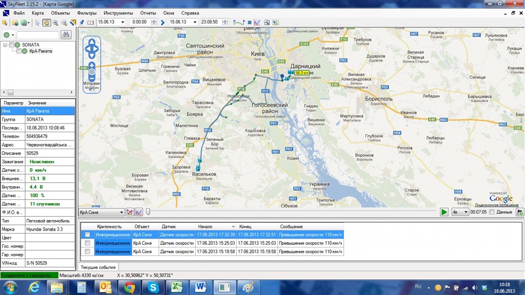
Task: Click the Skype icon in the taskbar
Action: point(153,287)
